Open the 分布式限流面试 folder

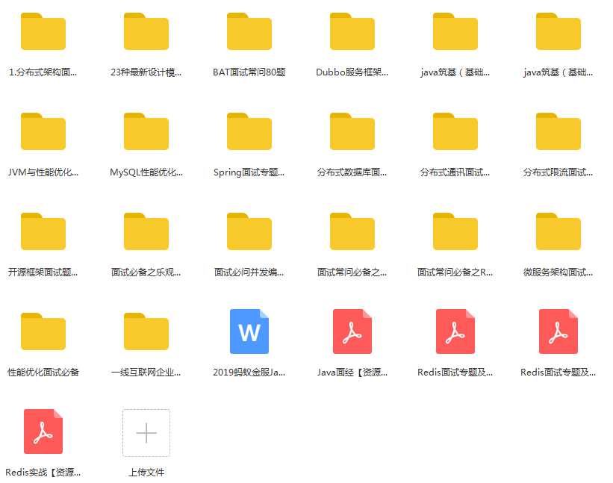click(558, 132)
